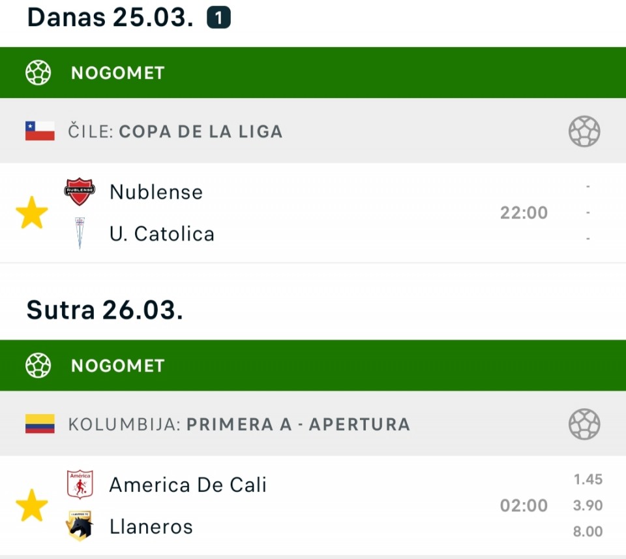Click the Llaneros club logo
This screenshot has width=626, height=559.
coord(80,526)
